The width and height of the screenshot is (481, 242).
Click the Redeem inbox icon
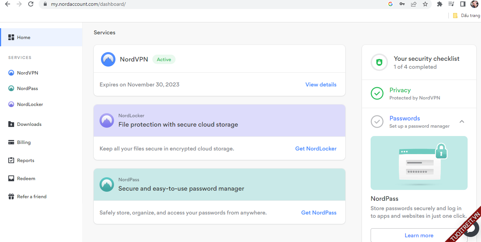[11, 178]
